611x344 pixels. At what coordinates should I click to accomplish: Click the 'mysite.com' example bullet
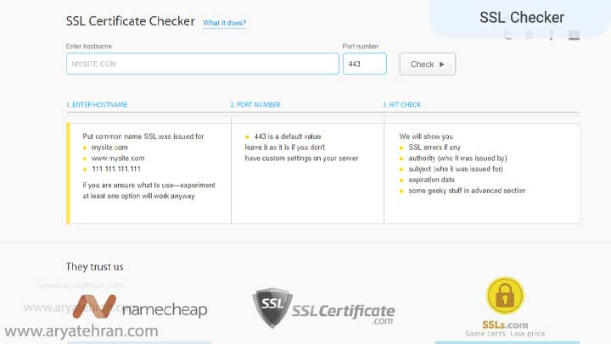(109, 147)
